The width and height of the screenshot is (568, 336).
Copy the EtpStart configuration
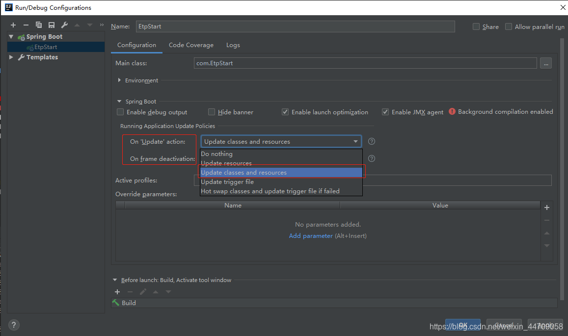(38, 25)
